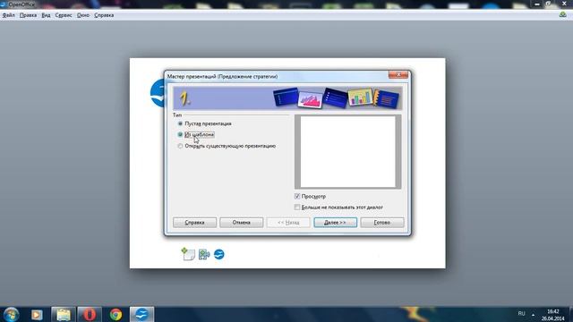The image size is (573, 322).
Task: Open the 'Сервис' menu
Action: pyautogui.click(x=64, y=15)
